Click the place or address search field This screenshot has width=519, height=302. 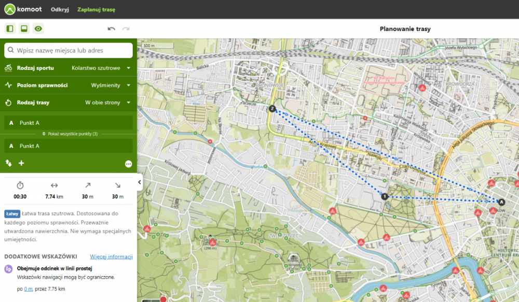point(69,50)
